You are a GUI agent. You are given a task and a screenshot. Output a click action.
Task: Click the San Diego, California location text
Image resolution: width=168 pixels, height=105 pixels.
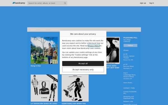127,41
